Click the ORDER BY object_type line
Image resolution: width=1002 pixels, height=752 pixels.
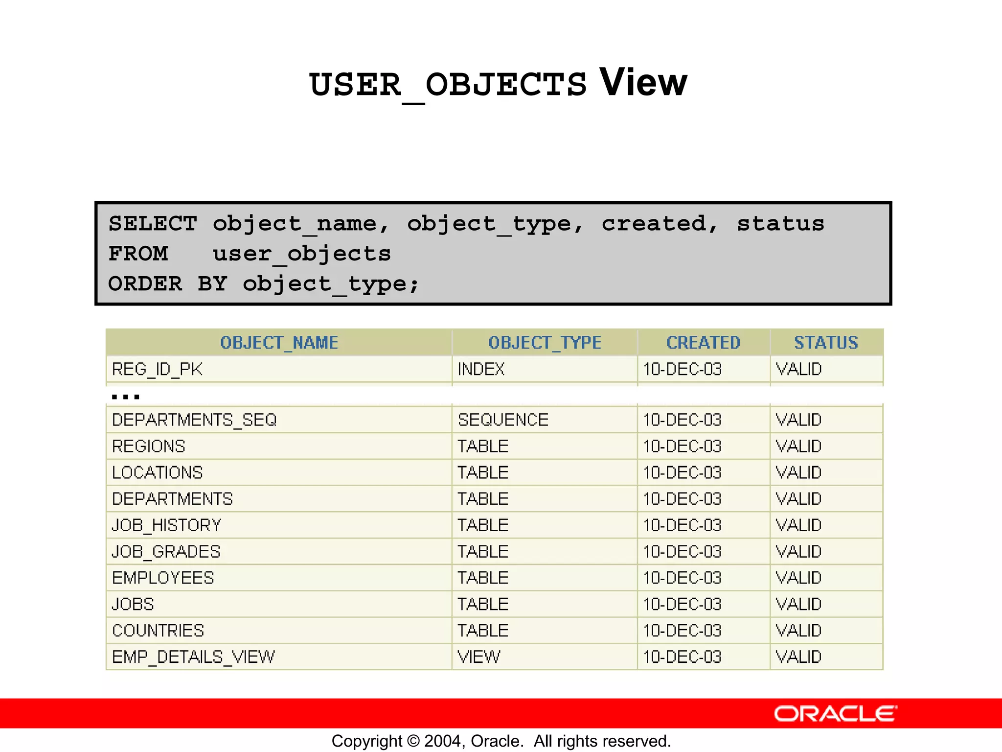pos(263,284)
